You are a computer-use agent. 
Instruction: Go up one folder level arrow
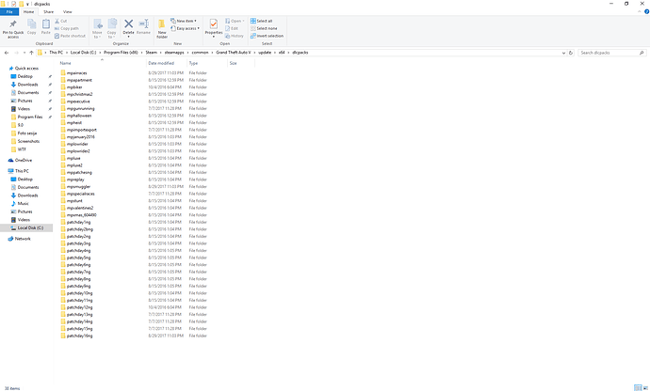pyautogui.click(x=31, y=53)
